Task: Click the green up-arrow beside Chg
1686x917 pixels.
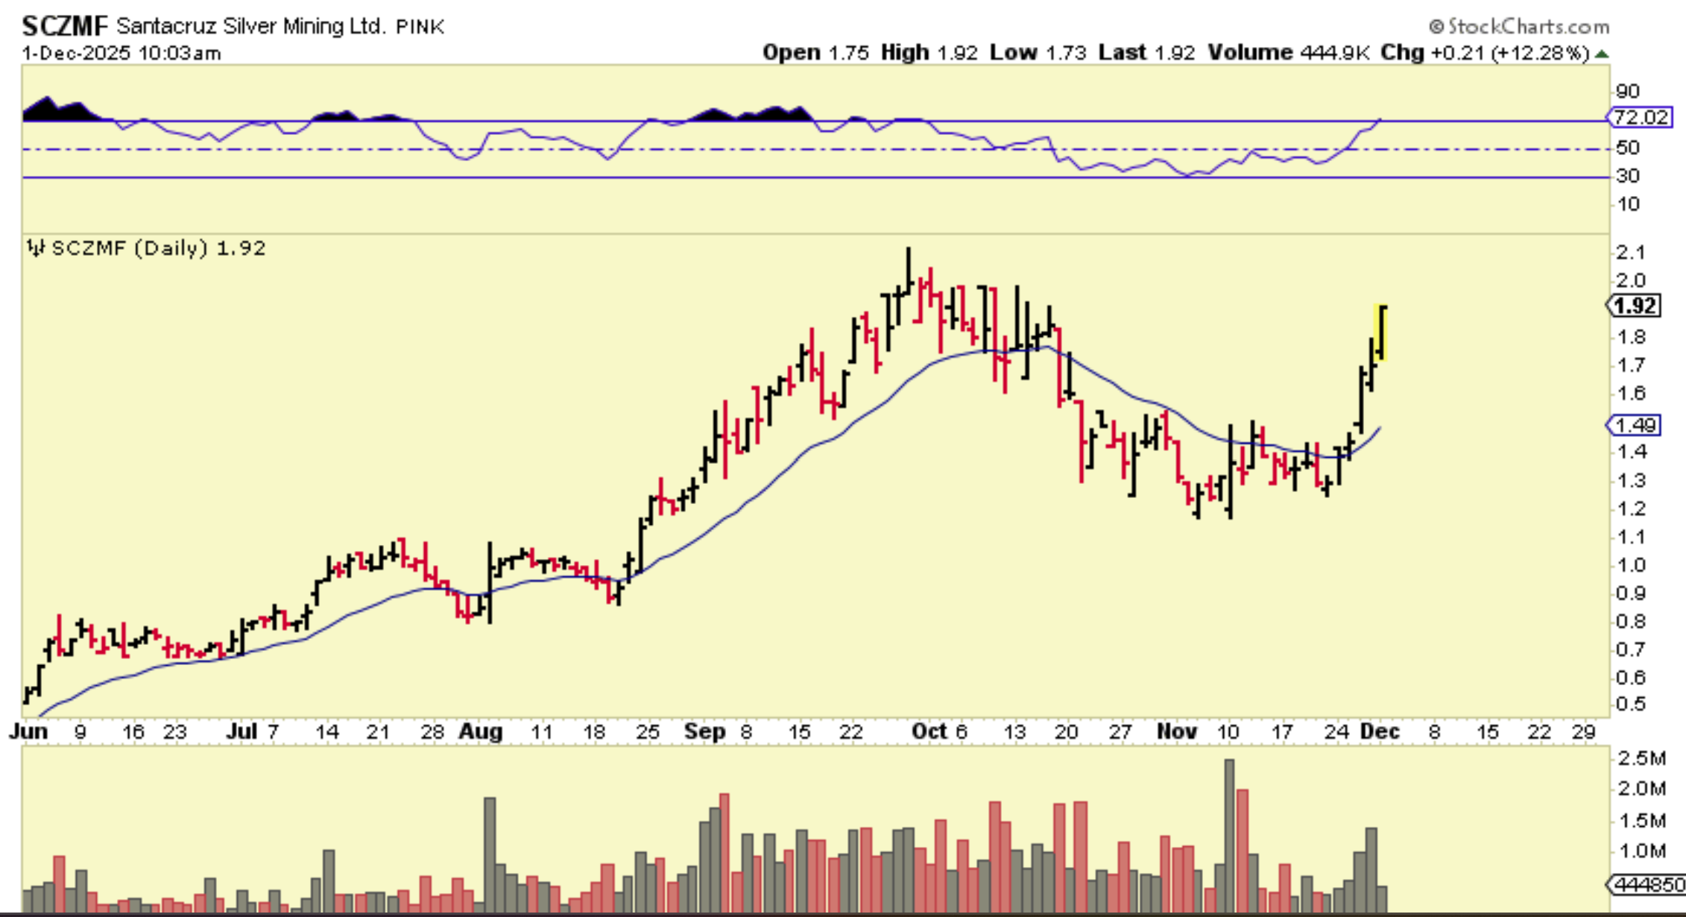Action: (1602, 54)
